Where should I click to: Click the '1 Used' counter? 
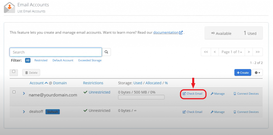pos(250,33)
